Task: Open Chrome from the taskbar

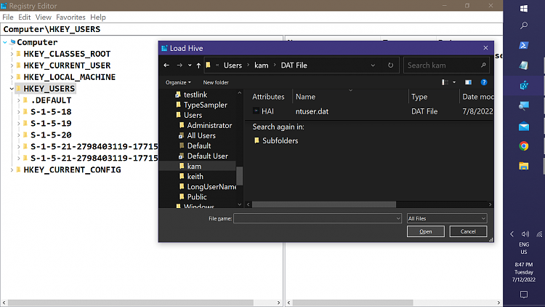Action: tap(524, 145)
